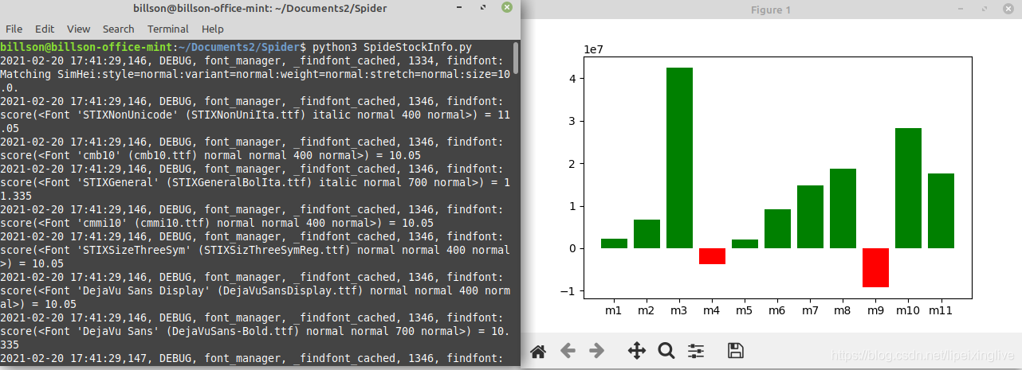Open the terminal File menu

coord(14,29)
